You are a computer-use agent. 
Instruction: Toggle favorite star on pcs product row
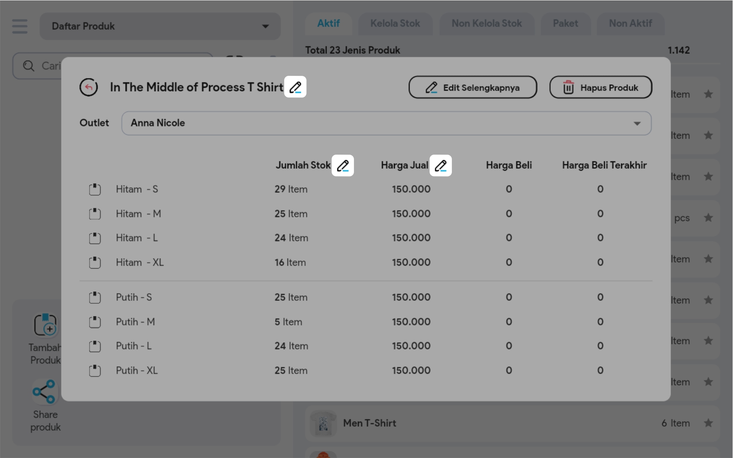click(708, 218)
